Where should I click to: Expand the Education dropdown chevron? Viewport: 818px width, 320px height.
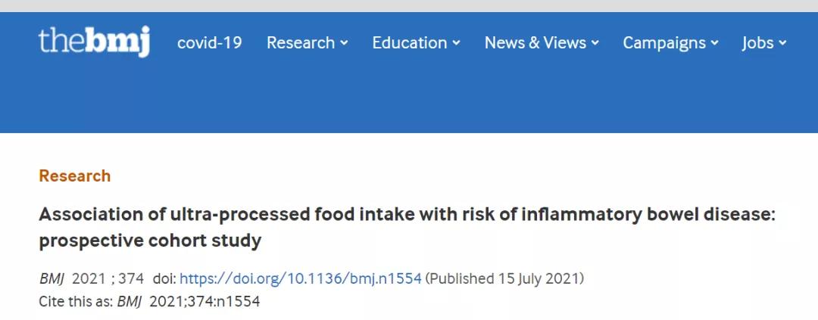pyautogui.click(x=457, y=43)
